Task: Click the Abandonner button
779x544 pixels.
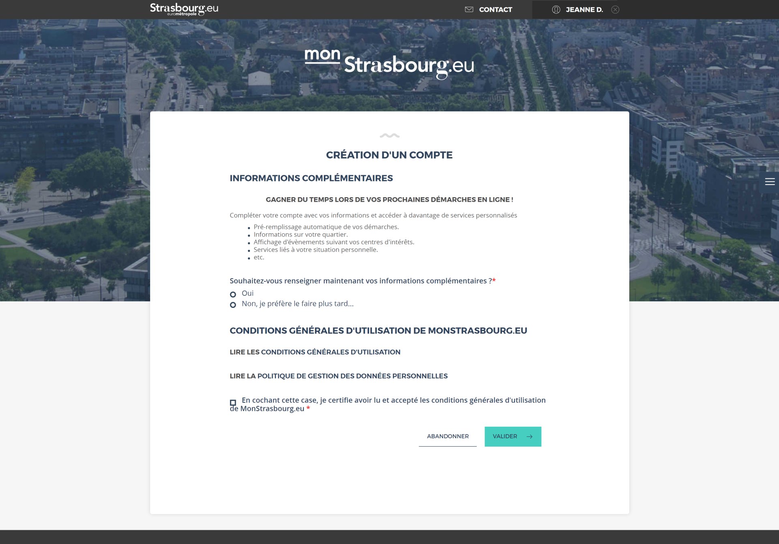Action: [x=448, y=436]
